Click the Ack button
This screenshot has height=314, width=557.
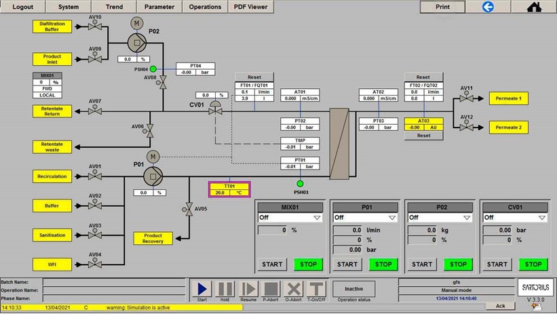pyautogui.click(x=500, y=306)
